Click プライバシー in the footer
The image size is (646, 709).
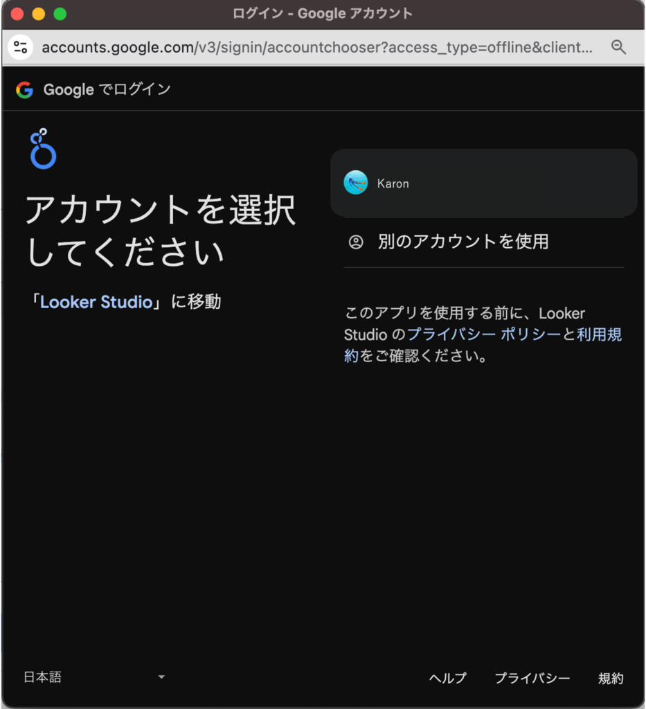(532, 679)
